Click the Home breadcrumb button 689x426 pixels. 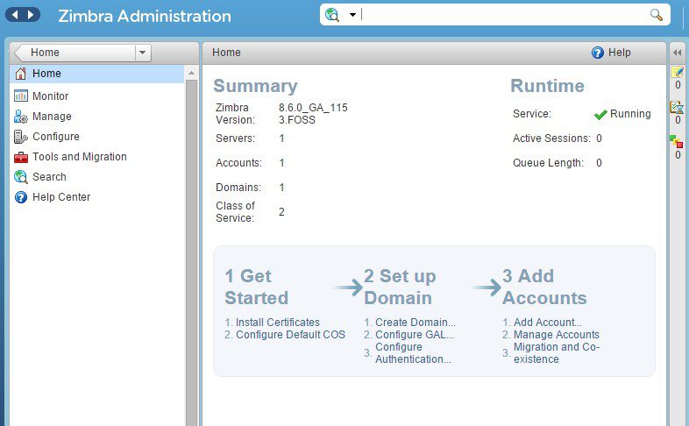(77, 53)
